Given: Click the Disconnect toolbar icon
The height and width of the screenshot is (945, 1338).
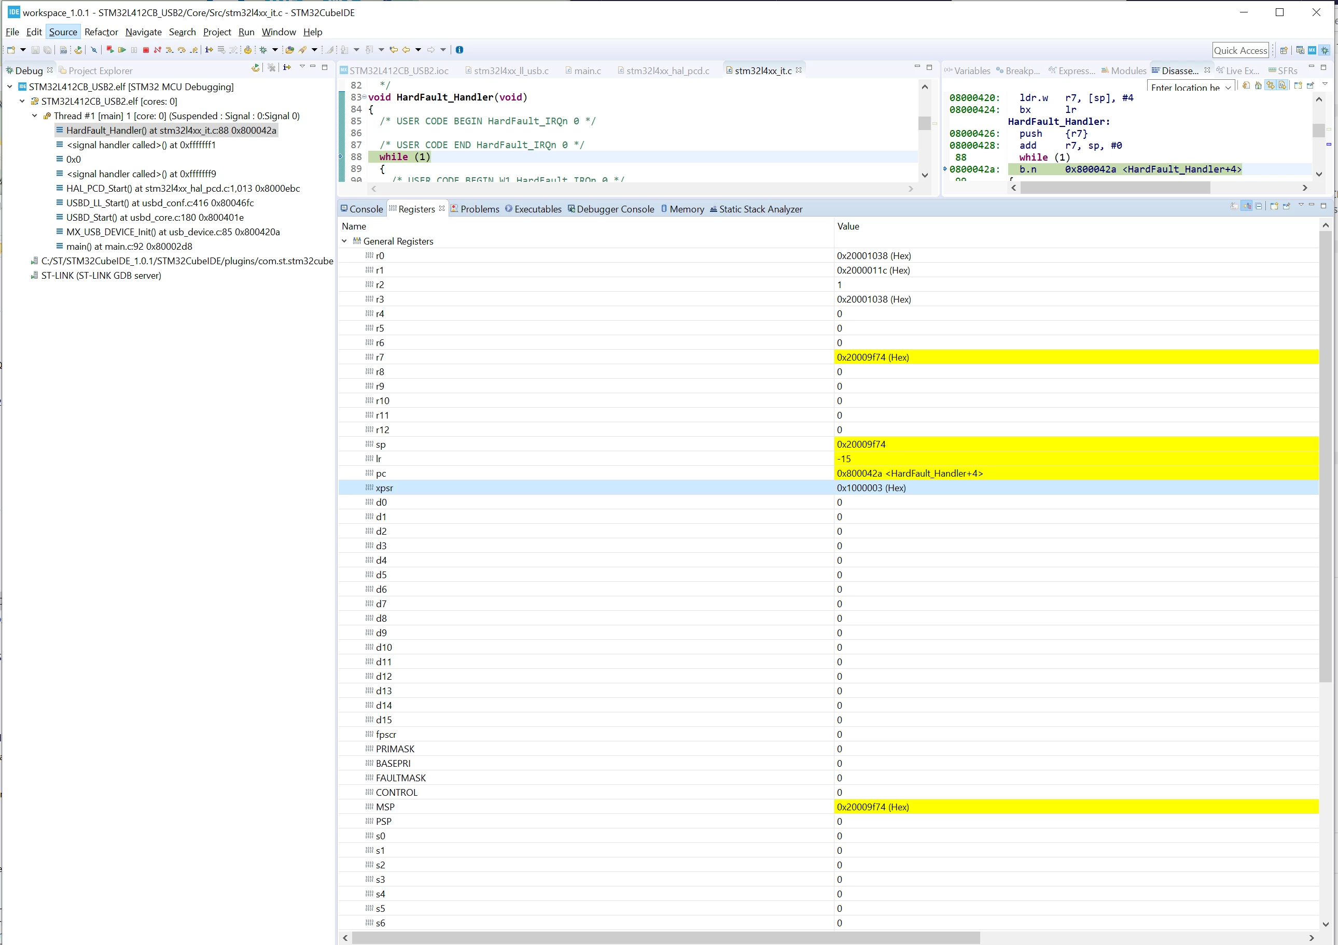Looking at the screenshot, I should point(157,50).
